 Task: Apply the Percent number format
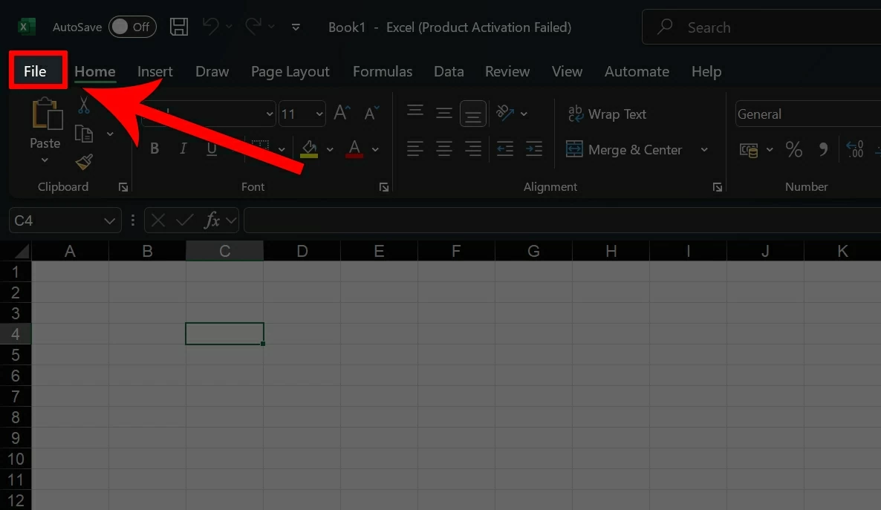(x=793, y=149)
